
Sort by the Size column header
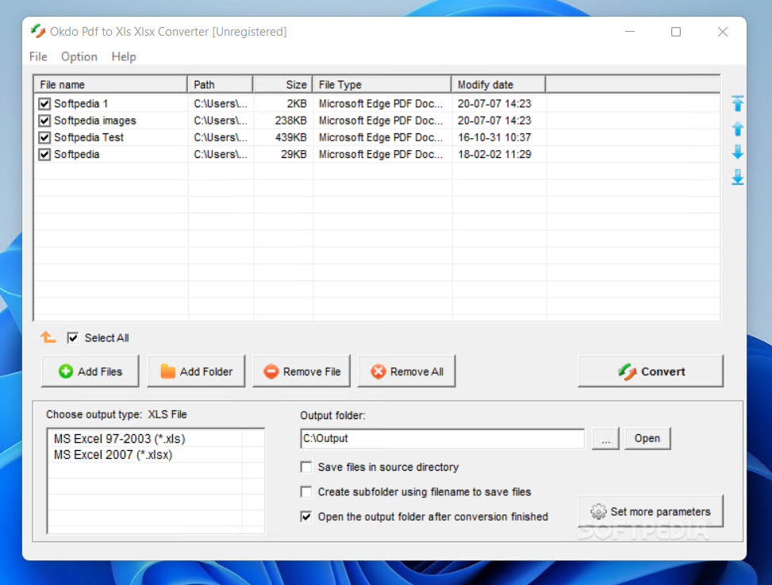click(282, 84)
